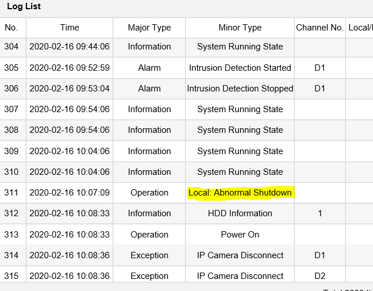Click Intrusion Detection Started log entry

(x=240, y=68)
